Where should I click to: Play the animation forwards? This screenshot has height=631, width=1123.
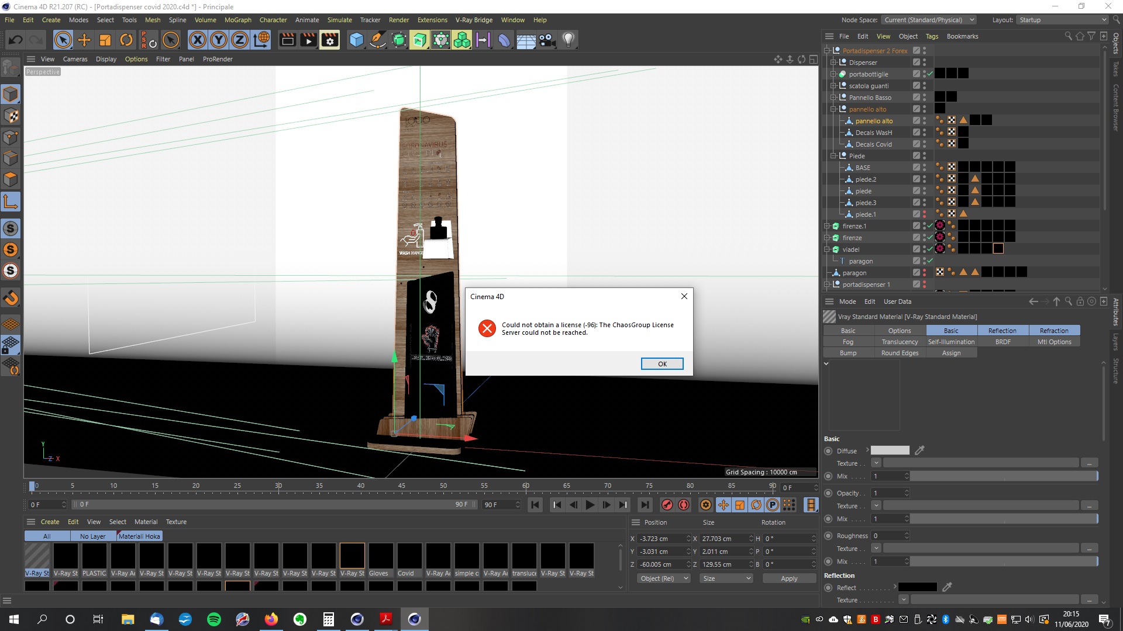(x=590, y=505)
